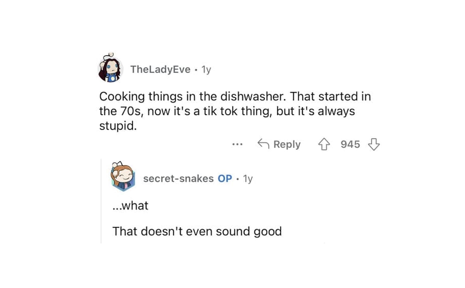Image resolution: width=465 pixels, height=288 pixels.
Task: Downvote TheLadyEve's comment
Action: [x=374, y=144]
